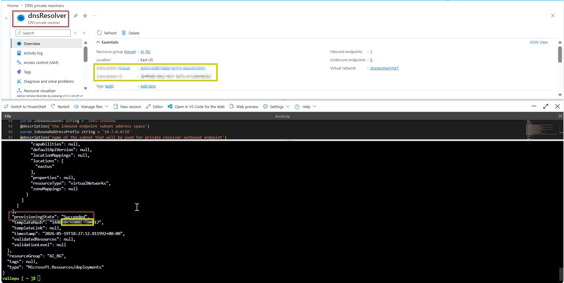Click the "type": "Microsoft.Resources/deployments" line
564x283 pixels.
pos(55,267)
